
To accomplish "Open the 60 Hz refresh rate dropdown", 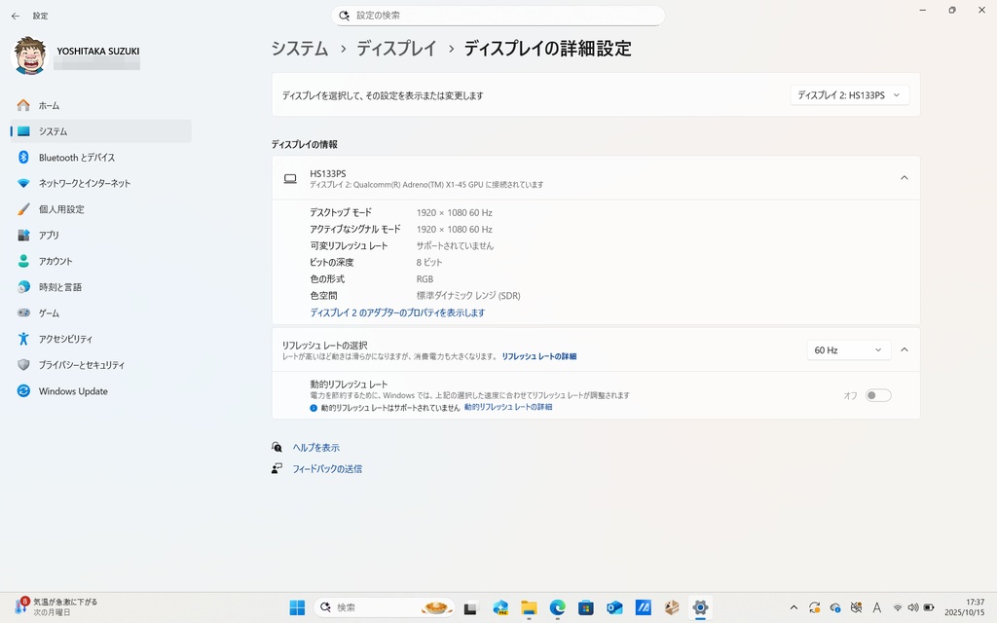I will (x=848, y=349).
